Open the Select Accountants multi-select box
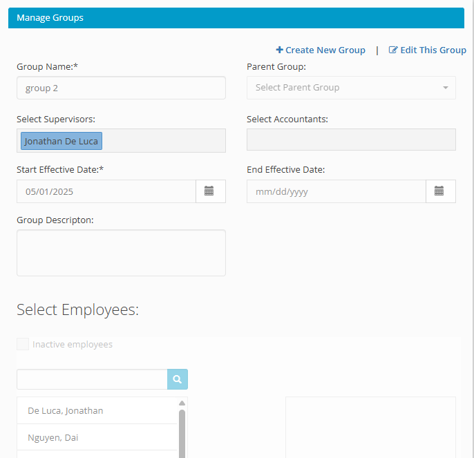Screen dimensions: 474x458 click(351, 140)
